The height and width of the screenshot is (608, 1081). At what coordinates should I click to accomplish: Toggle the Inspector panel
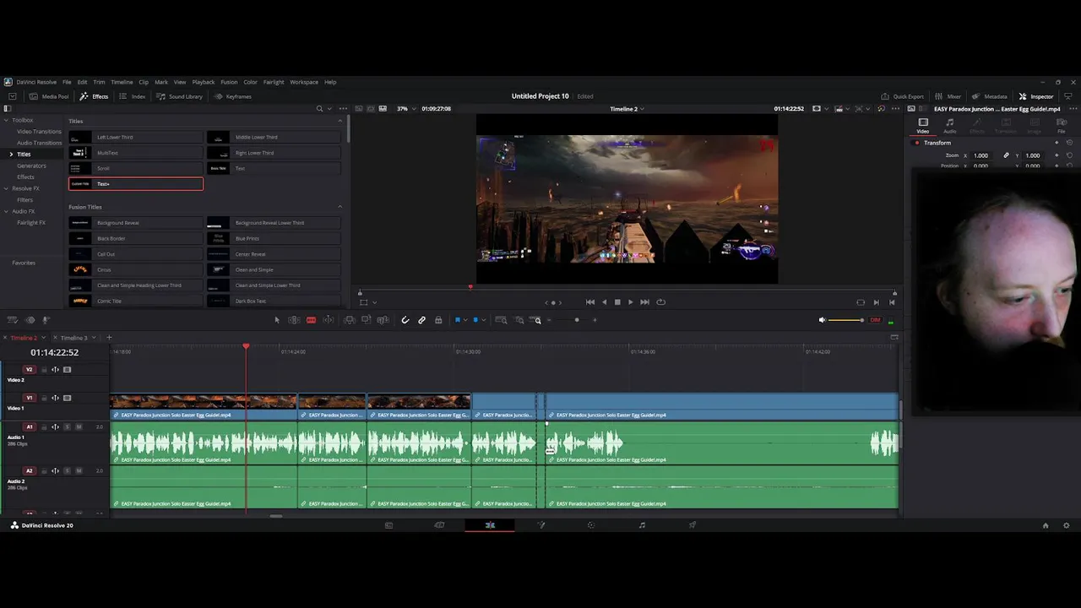(x=1036, y=96)
